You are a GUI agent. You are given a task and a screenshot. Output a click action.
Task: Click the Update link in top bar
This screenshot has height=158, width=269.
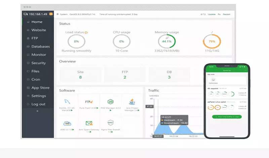pos(212,14)
